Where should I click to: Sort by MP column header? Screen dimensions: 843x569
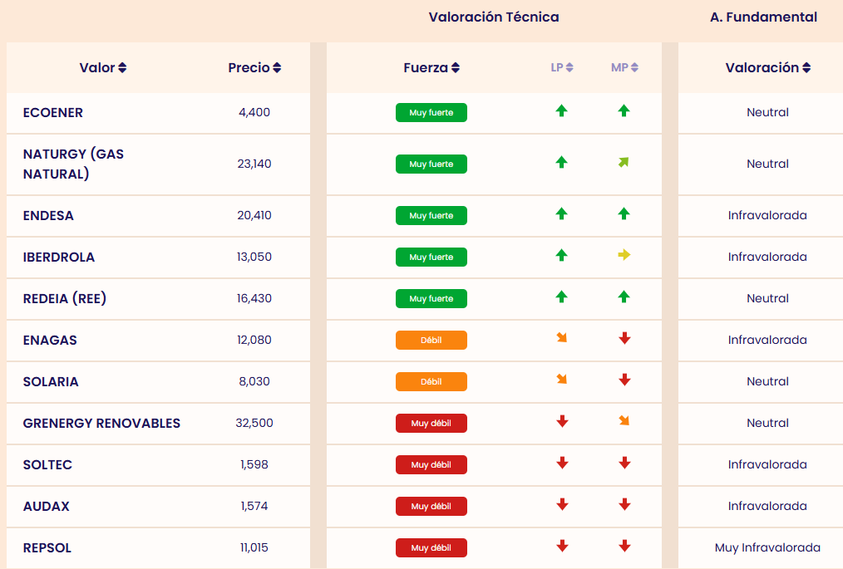(624, 68)
